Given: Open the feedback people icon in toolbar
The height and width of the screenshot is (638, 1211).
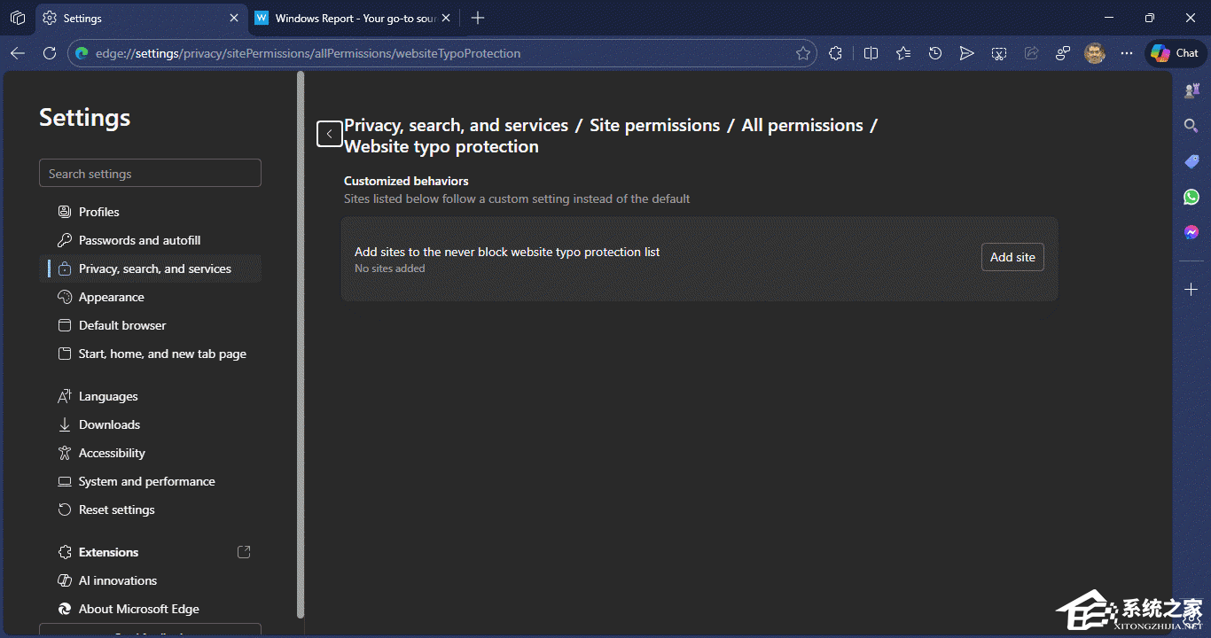Looking at the screenshot, I should [1063, 53].
